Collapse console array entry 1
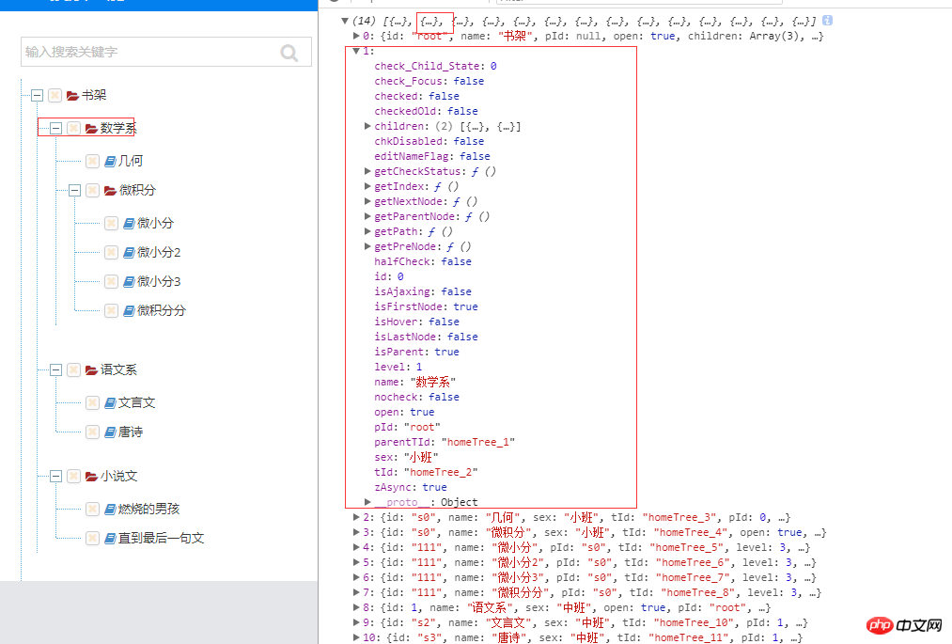 click(356, 51)
